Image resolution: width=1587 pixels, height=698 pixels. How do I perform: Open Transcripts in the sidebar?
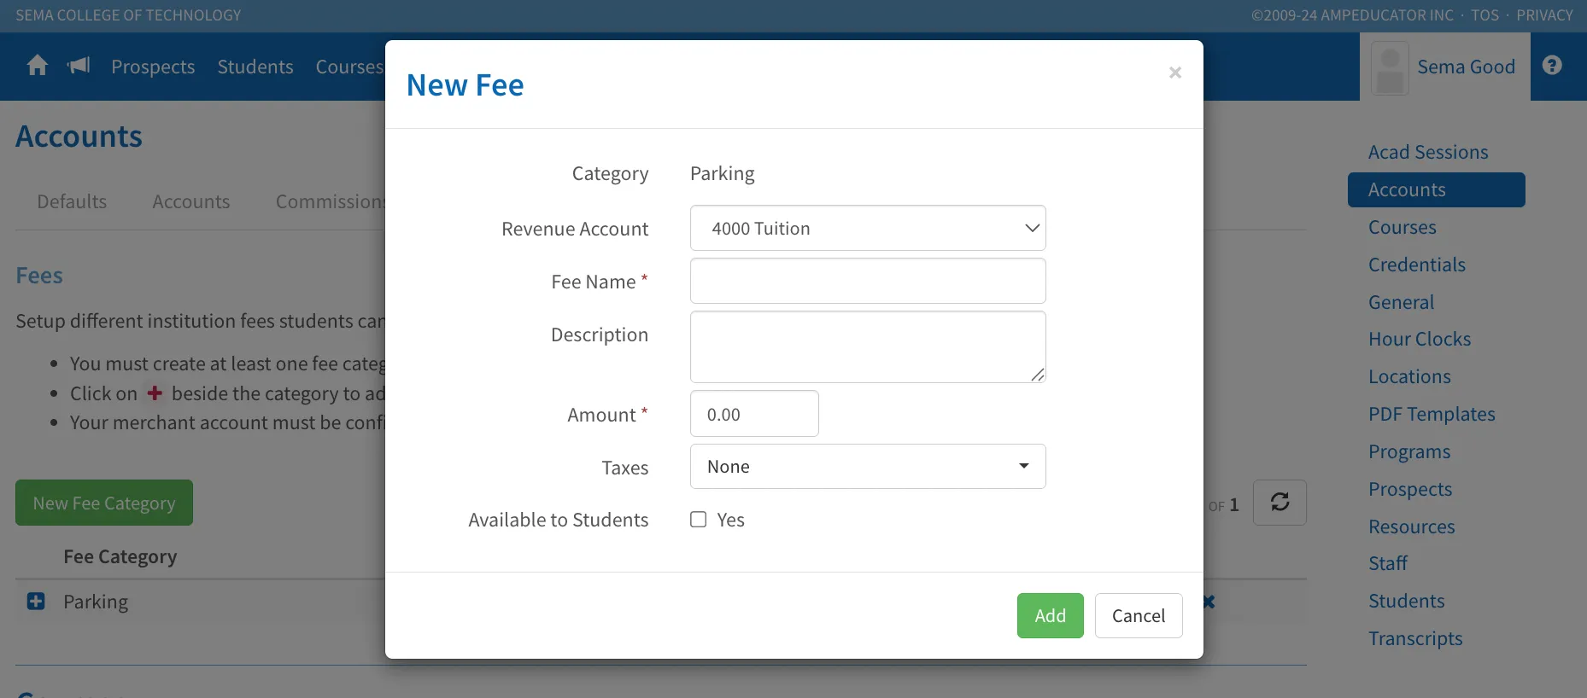pos(1415,638)
